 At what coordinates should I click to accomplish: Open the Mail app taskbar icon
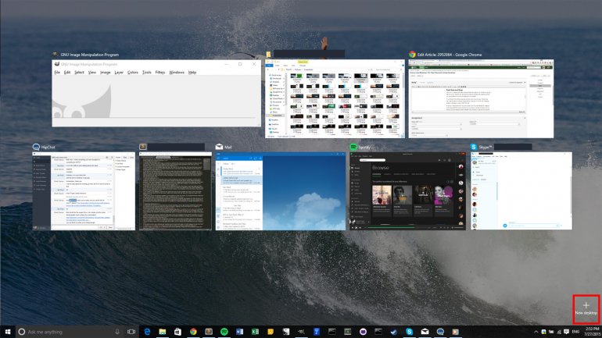coord(425,332)
